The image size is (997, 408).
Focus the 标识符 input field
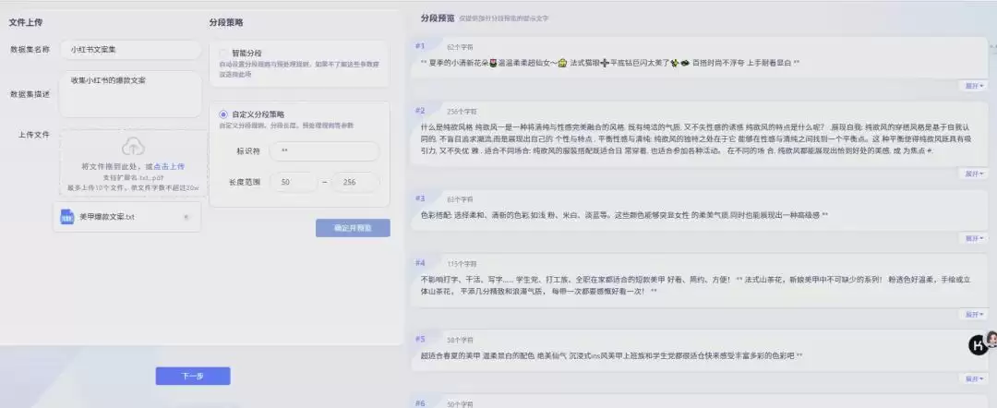tap(324, 151)
